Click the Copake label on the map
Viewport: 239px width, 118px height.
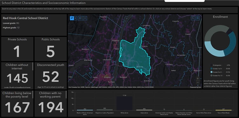(x=188, y=34)
